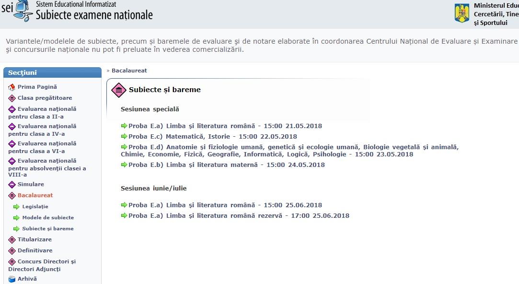Click the SEI logo icon
The image size is (519, 284).
[x=20, y=11]
